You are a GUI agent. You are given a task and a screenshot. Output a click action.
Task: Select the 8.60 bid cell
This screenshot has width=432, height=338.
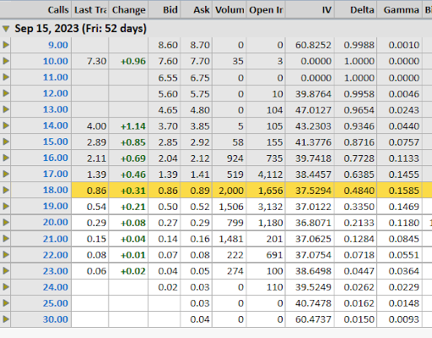tap(165, 45)
